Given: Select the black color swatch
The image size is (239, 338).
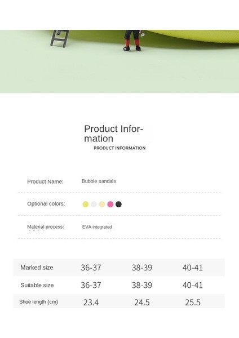Looking at the screenshot, I should (118, 204).
